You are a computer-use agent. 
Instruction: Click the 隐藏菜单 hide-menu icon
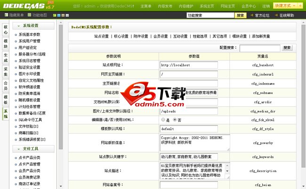pyautogui.click(x=6, y=15)
